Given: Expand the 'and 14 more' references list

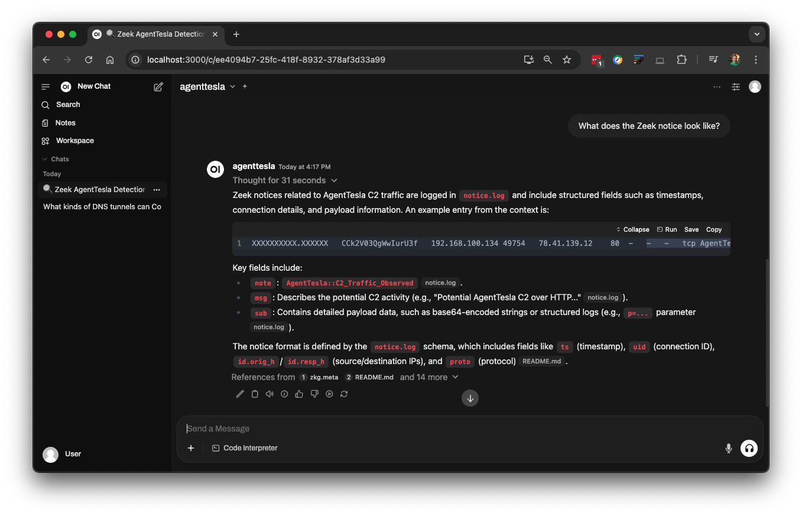Looking at the screenshot, I should tap(429, 377).
